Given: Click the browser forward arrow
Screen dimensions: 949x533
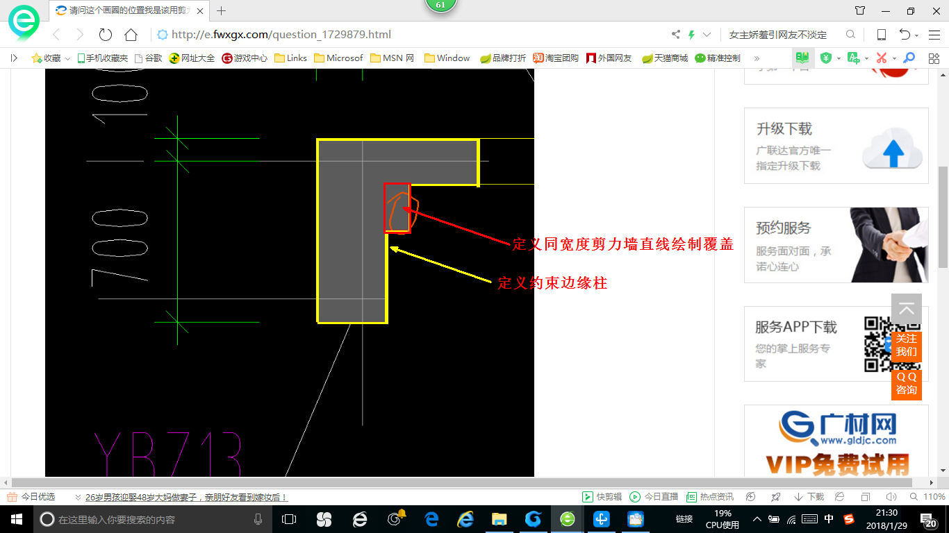Looking at the screenshot, I should [x=80, y=35].
